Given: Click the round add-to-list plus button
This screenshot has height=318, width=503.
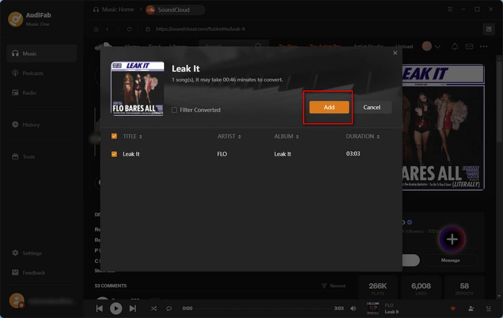Looking at the screenshot, I should tap(452, 240).
